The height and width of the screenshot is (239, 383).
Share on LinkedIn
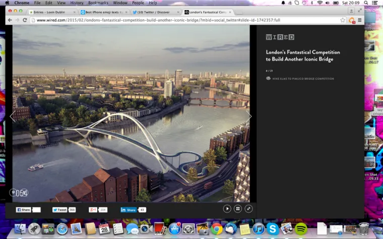[129, 210]
